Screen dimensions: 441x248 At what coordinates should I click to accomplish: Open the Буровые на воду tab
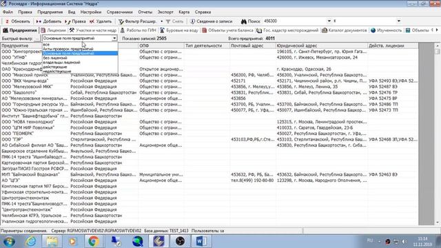(179, 30)
